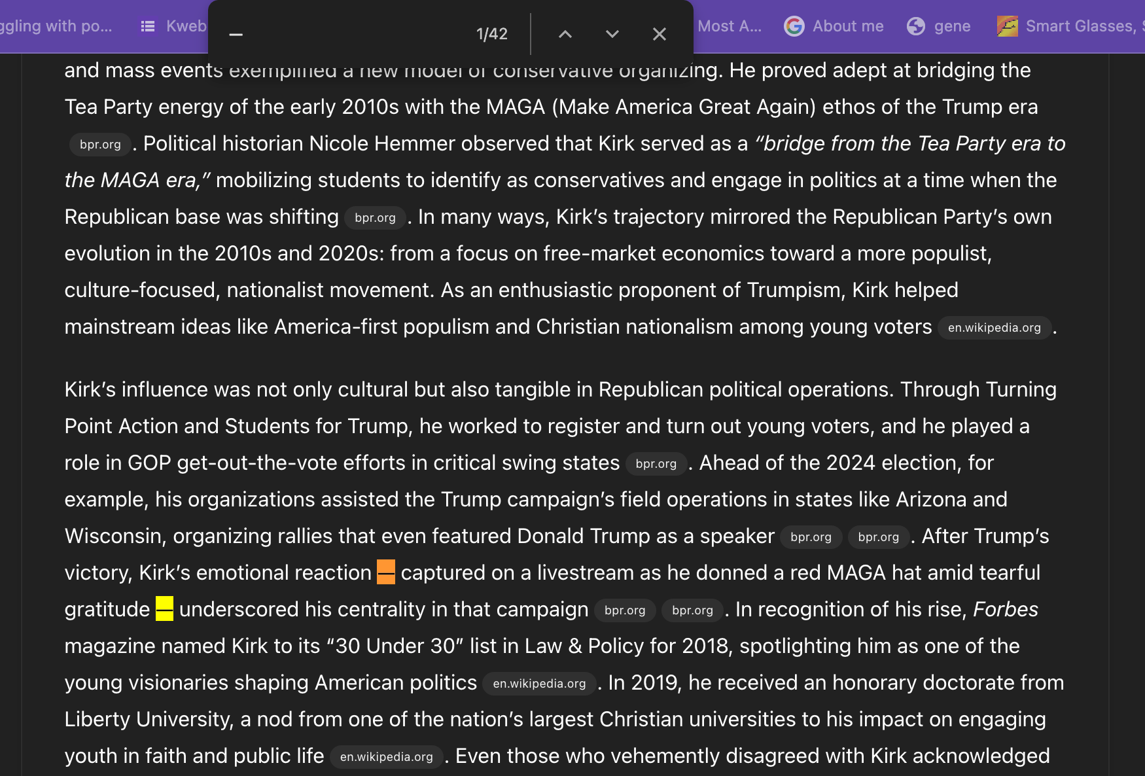Click the yellow highlighted dash after 'gratitude'
The height and width of the screenshot is (776, 1145).
coord(164,609)
